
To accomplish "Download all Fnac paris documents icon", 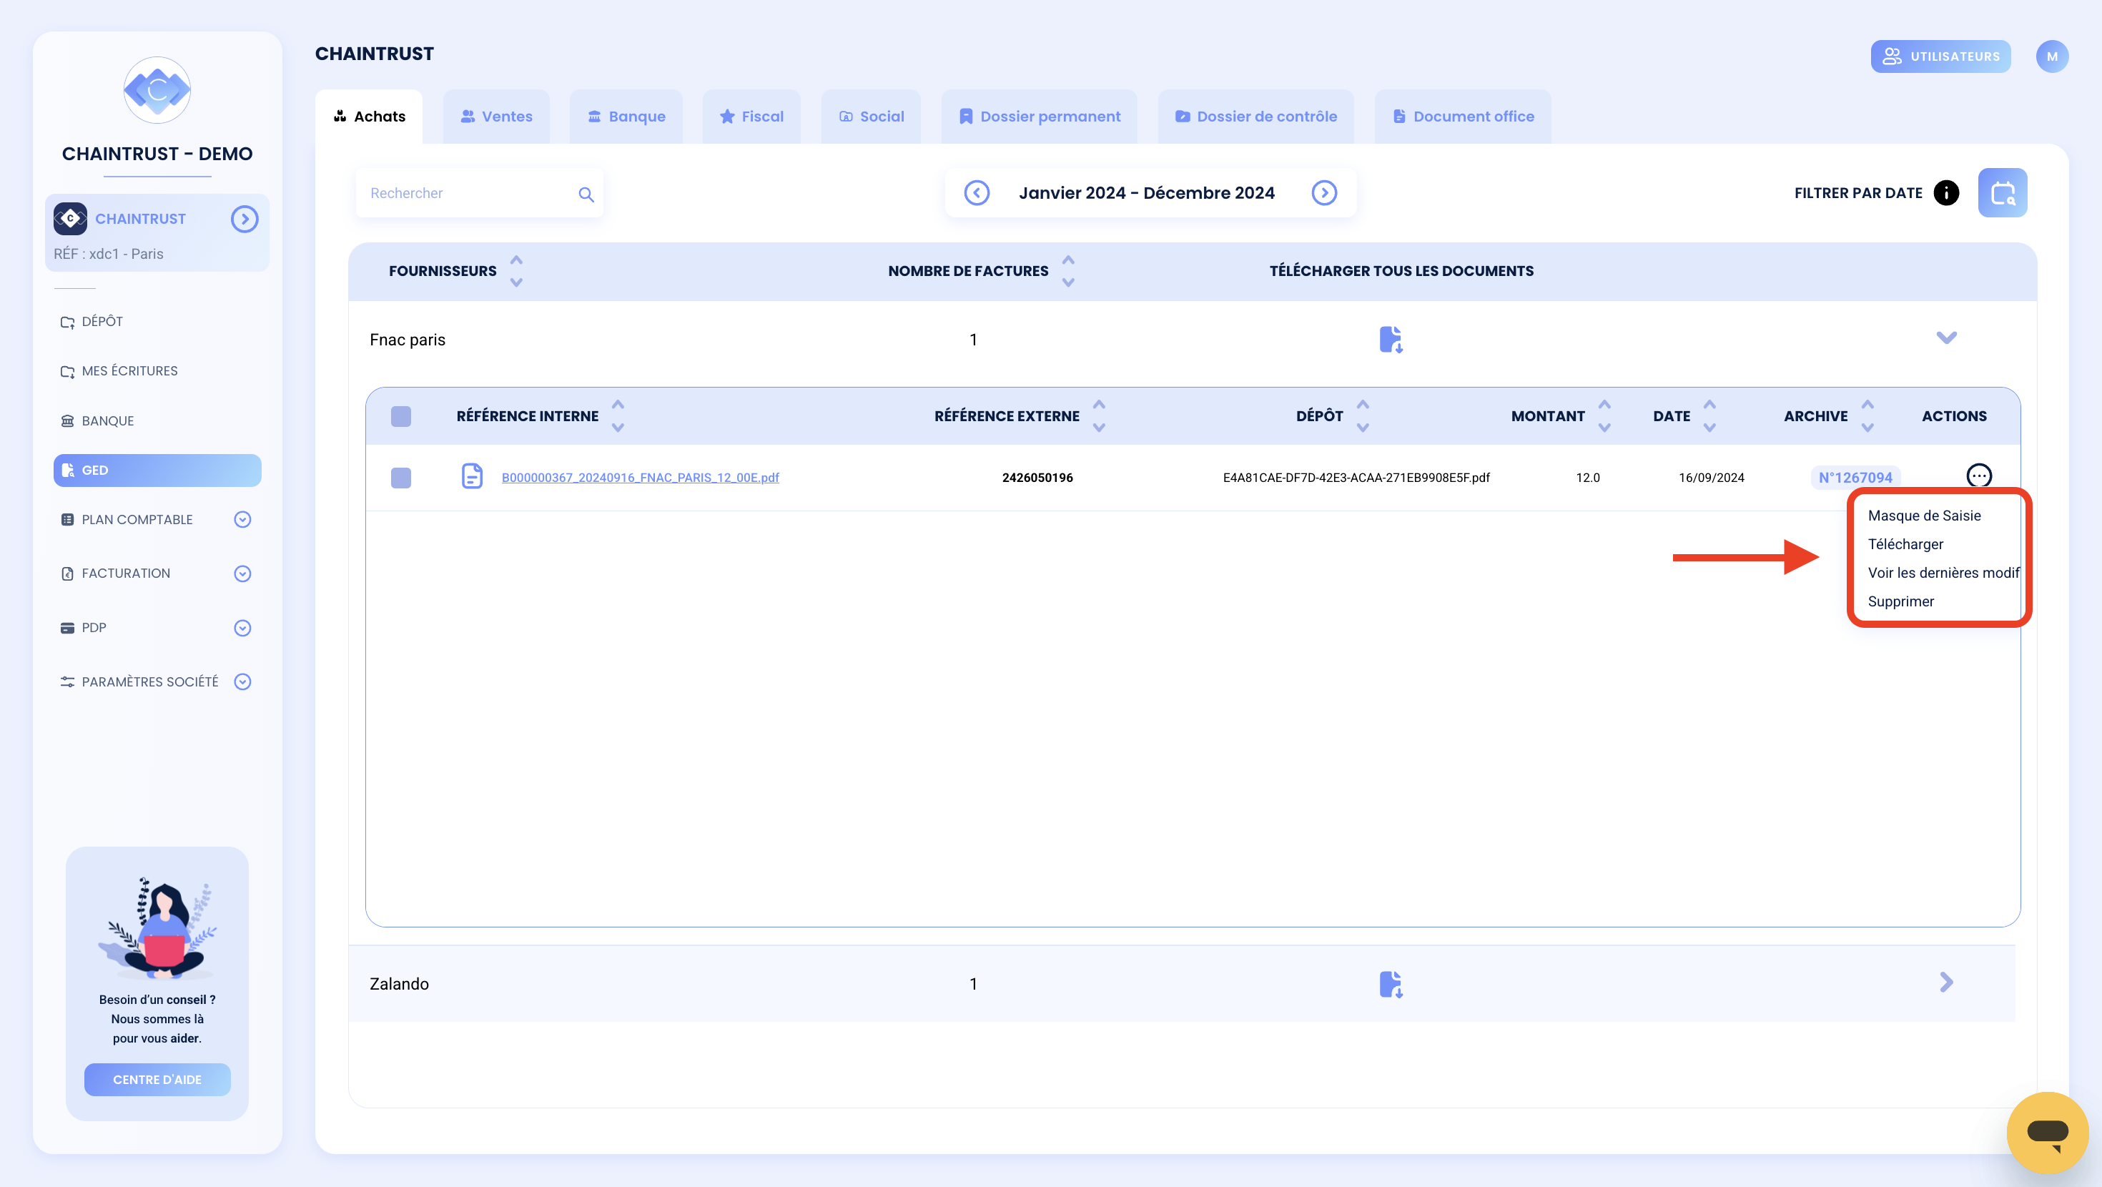I will point(1391,339).
